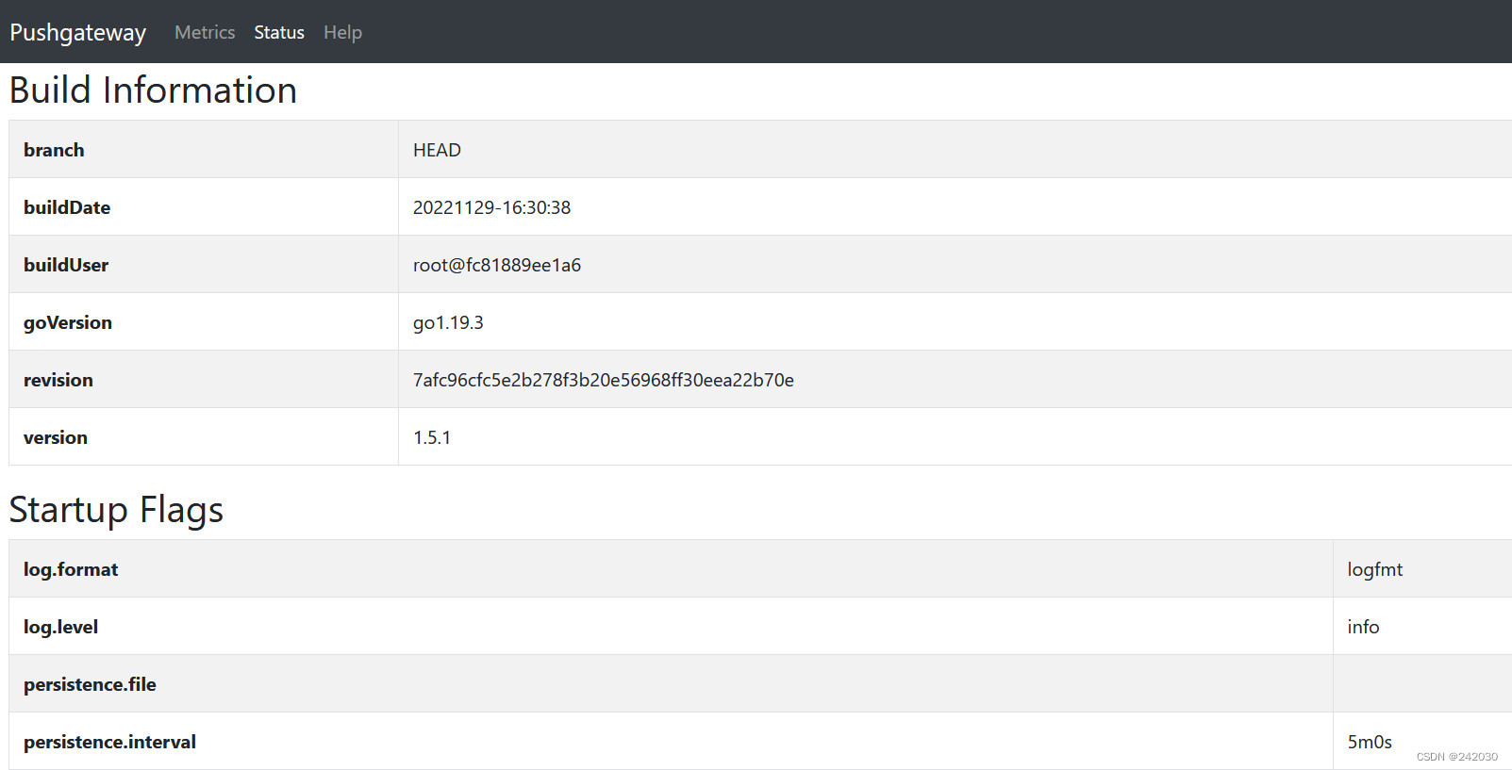Click the buildUser label
The width and height of the screenshot is (1512, 770).
coord(66,265)
